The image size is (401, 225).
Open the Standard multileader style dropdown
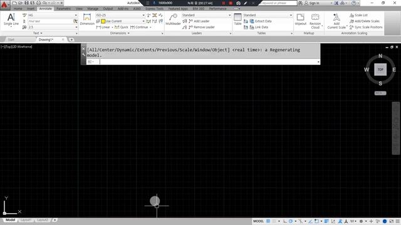tap(206, 15)
